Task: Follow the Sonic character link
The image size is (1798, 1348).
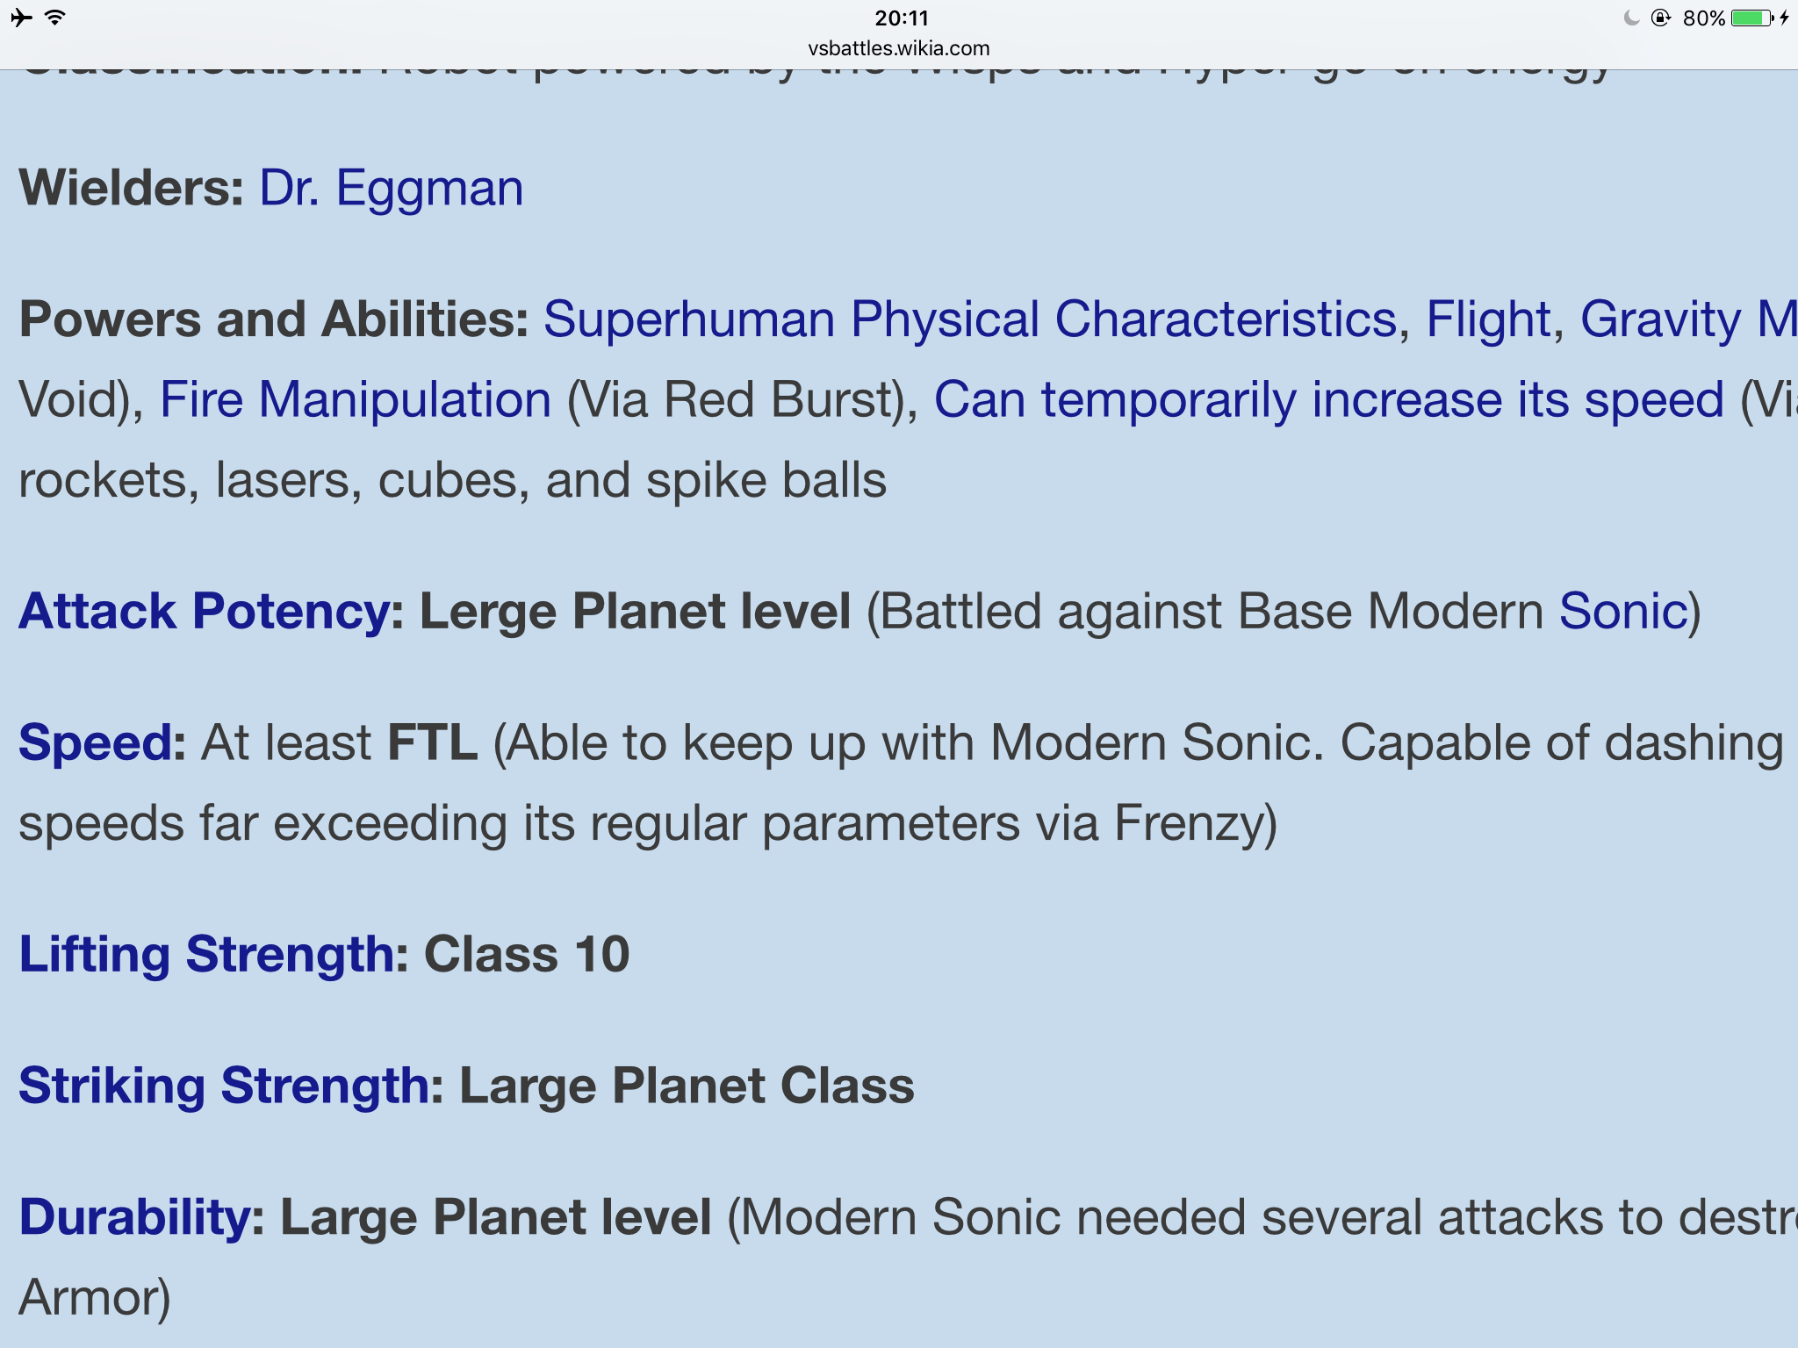Action: (x=1623, y=612)
